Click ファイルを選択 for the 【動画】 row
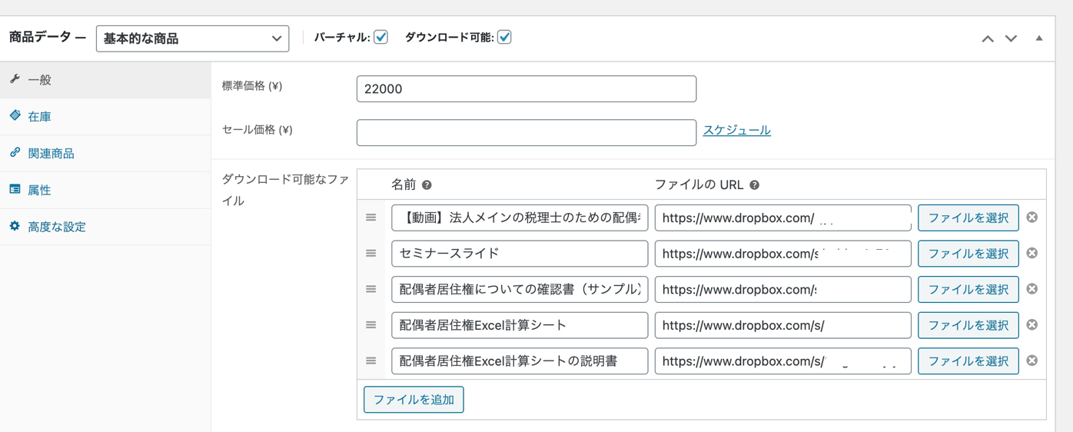The width and height of the screenshot is (1073, 432). point(968,218)
